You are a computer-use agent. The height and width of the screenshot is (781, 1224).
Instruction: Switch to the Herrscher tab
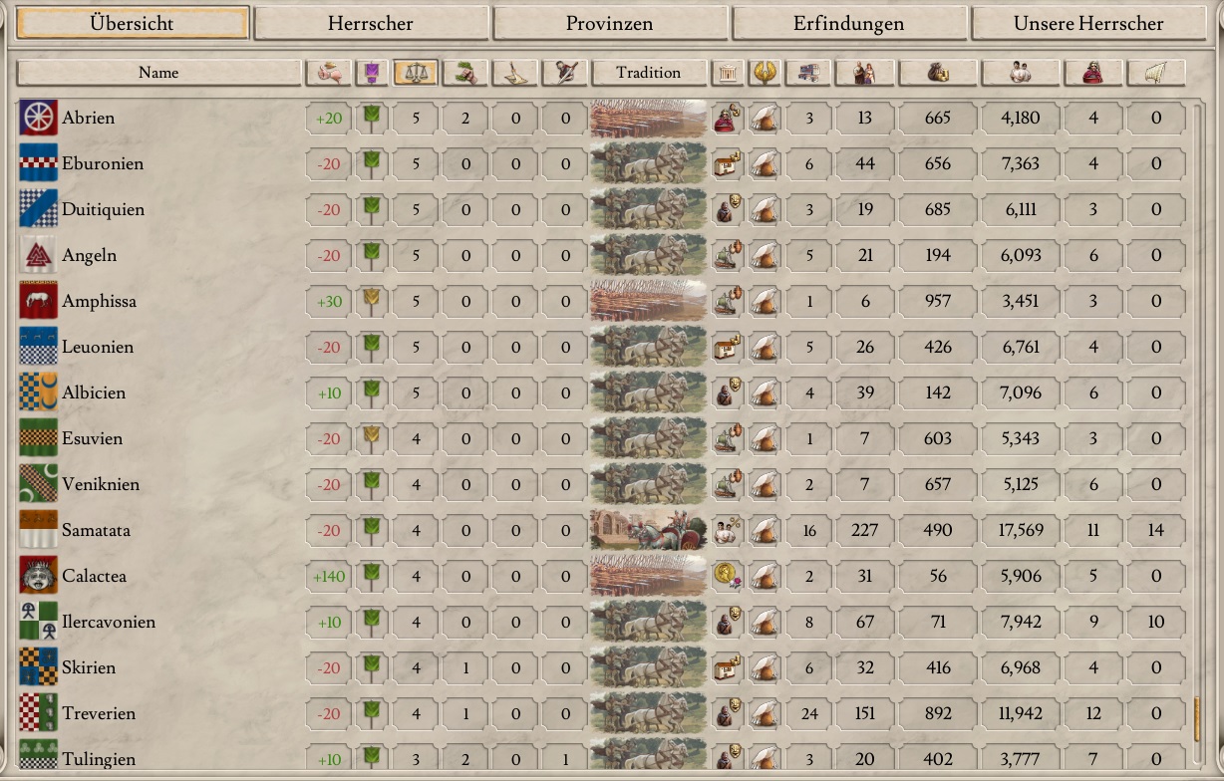(371, 23)
